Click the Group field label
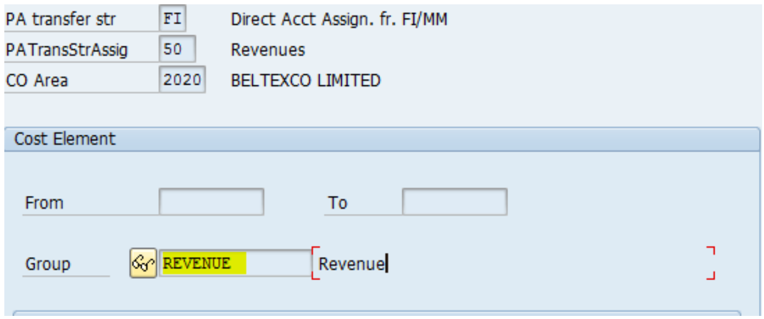 click(48, 265)
